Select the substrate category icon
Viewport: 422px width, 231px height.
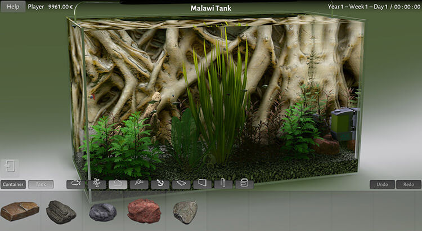pos(181,184)
